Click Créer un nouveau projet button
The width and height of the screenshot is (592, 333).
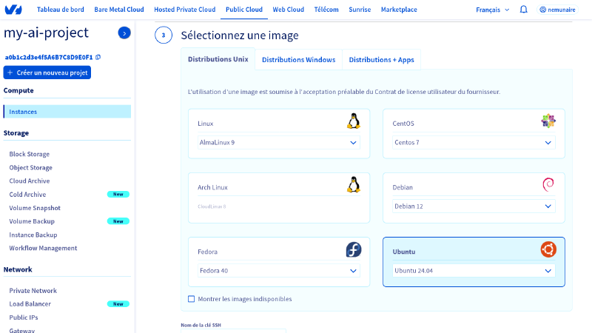pyautogui.click(x=47, y=73)
